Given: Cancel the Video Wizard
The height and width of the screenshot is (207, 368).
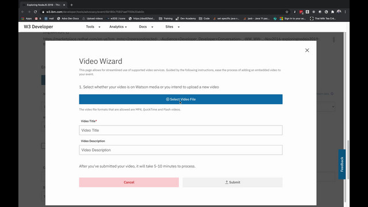Looking at the screenshot, I should point(129,182).
